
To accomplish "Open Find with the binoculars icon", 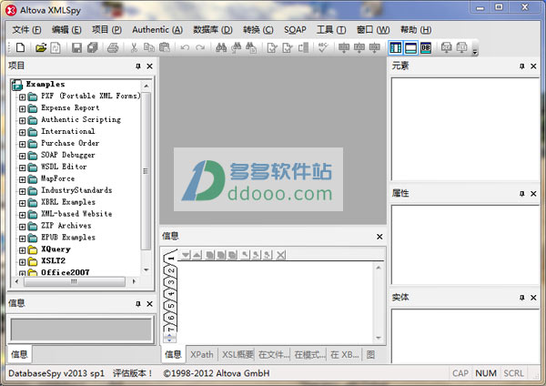I will [x=221, y=47].
